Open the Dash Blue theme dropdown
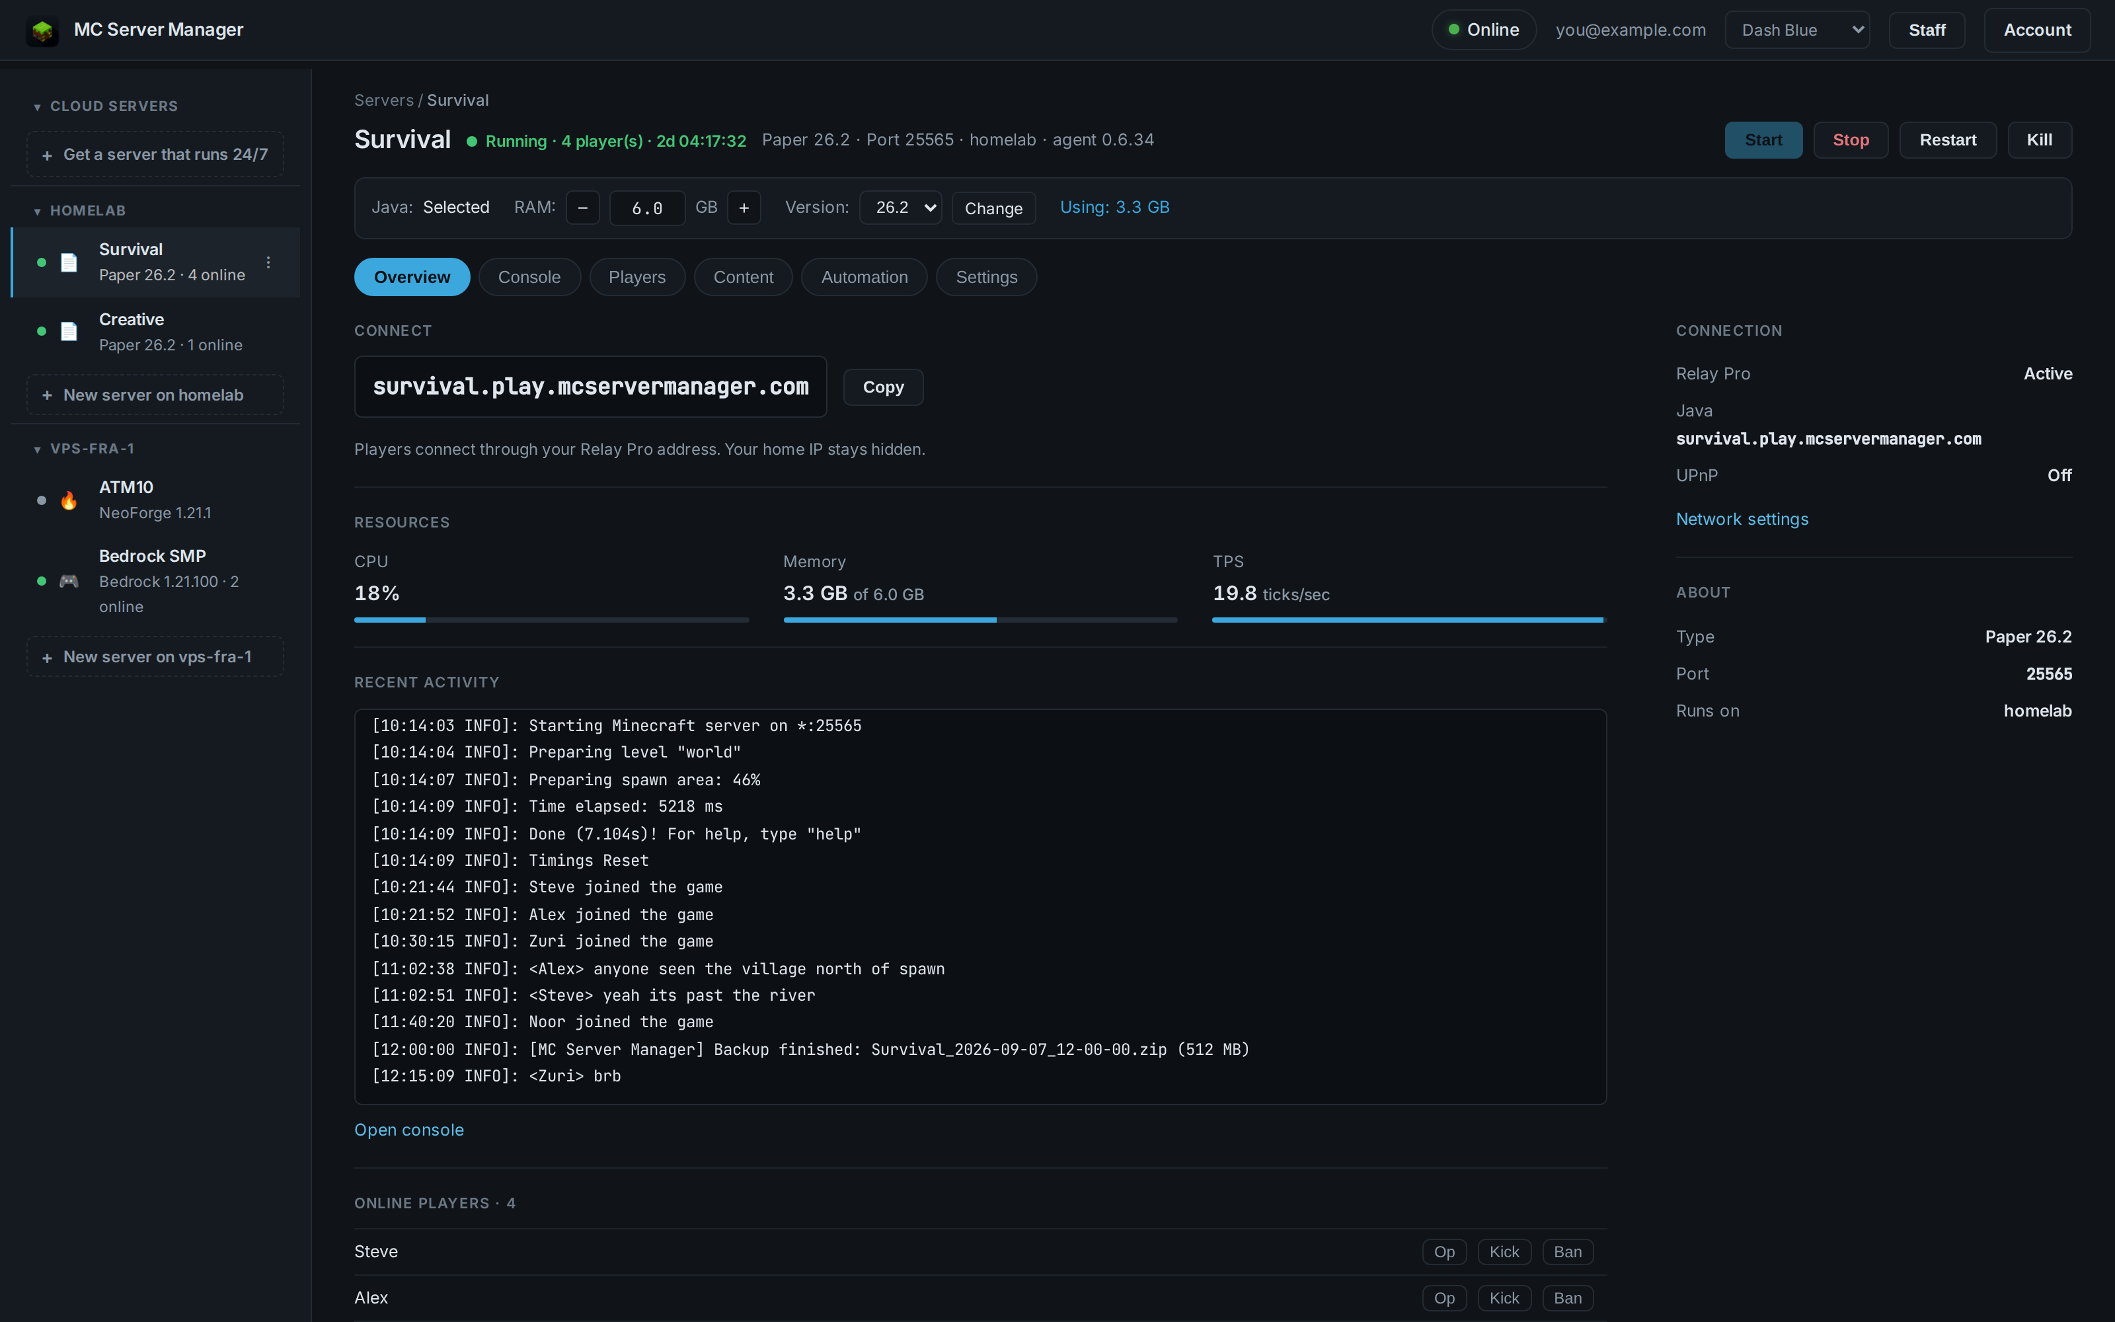This screenshot has width=2115, height=1322. 1797,30
